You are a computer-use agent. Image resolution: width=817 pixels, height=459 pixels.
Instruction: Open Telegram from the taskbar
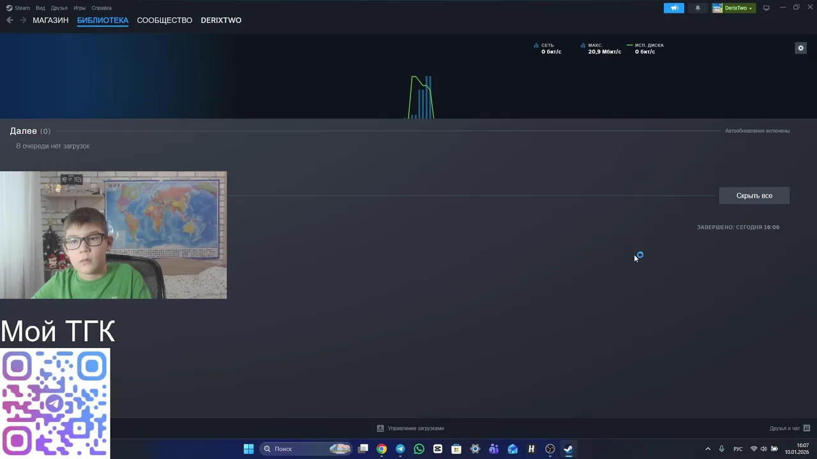[x=400, y=449]
